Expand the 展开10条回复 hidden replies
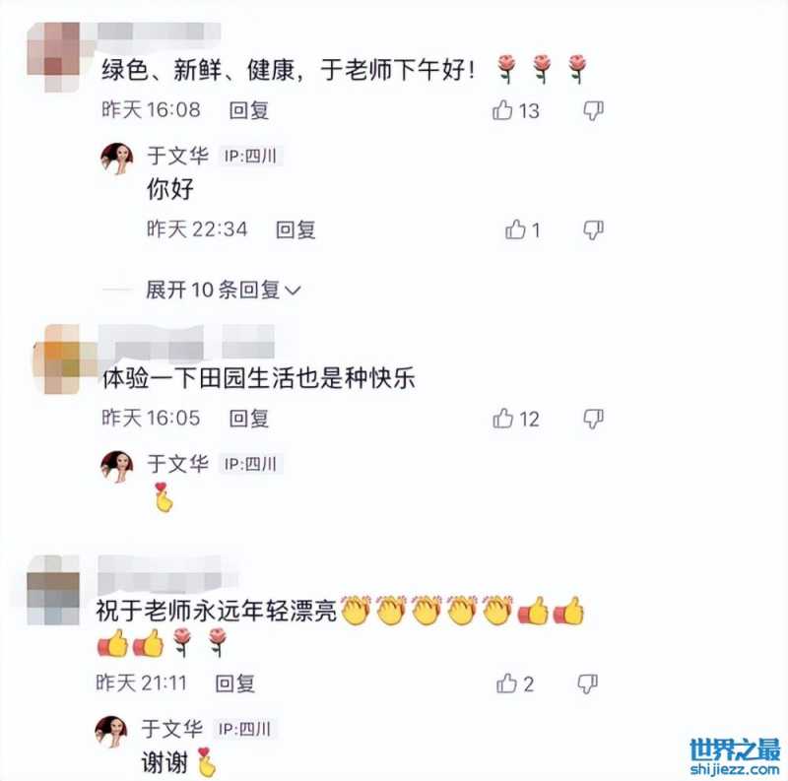Viewport: 788px width, 781px height. coord(224,290)
